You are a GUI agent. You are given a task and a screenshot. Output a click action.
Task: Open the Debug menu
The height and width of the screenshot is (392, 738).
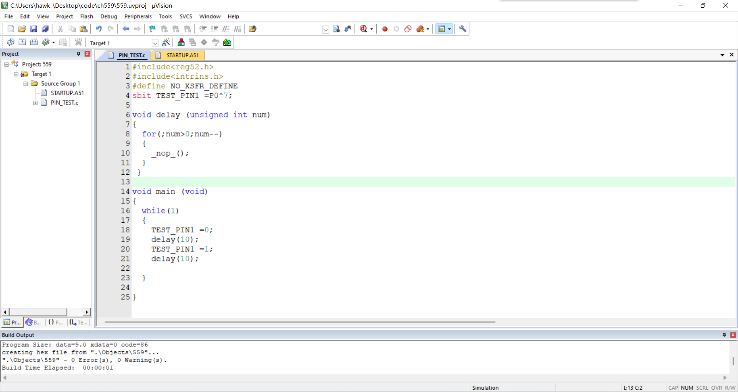click(x=109, y=17)
